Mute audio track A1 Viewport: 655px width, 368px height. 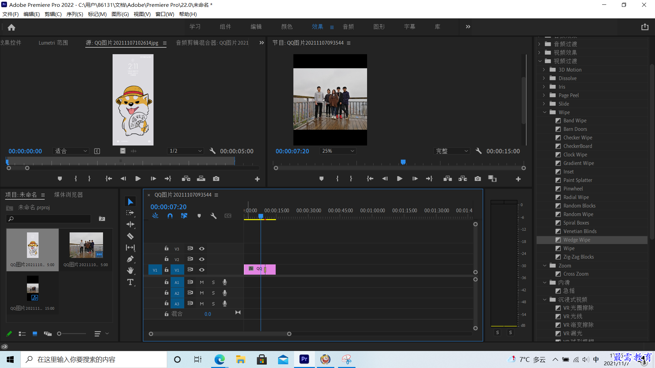202,282
